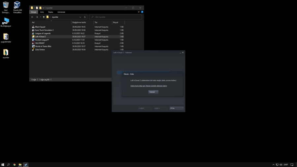Click the Rocket League shortcut icon
This screenshot has width=297, height=167.
tap(33, 40)
